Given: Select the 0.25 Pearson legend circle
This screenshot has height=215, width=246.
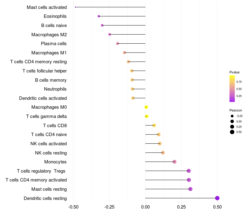Looking at the screenshot, I should coord(232,127).
